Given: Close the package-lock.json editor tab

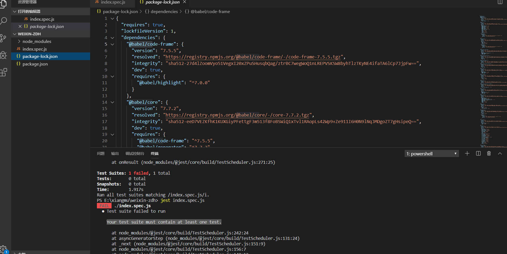Looking at the screenshot, I should [x=185, y=2].
